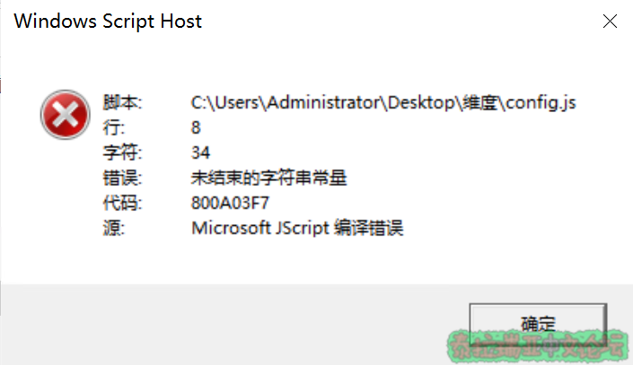Click the 未结束的字符串常量 error message
The width and height of the screenshot is (633, 365).
[268, 178]
